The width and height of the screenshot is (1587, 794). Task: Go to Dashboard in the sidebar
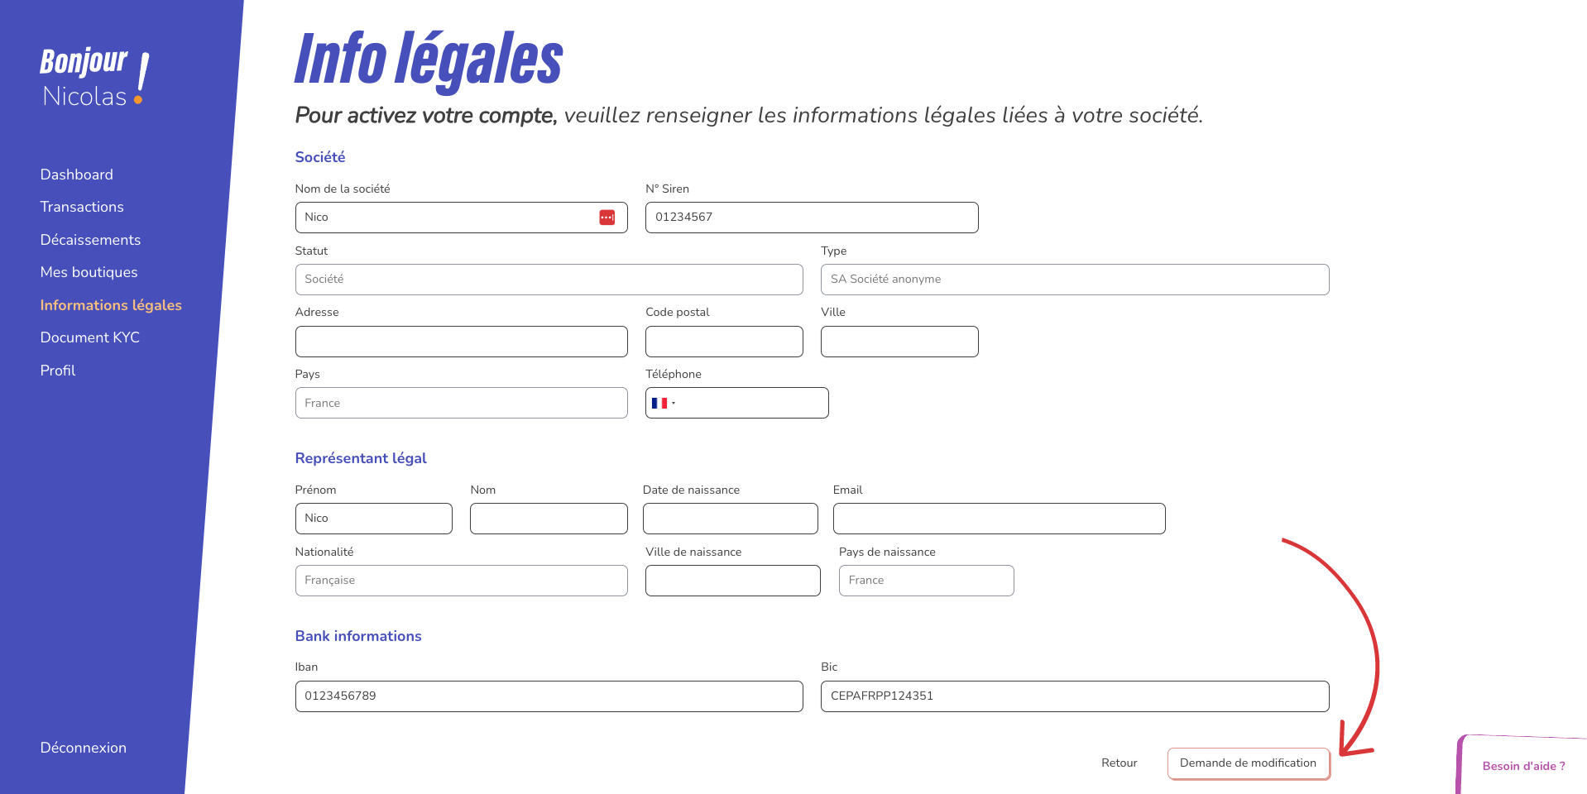[x=76, y=175]
